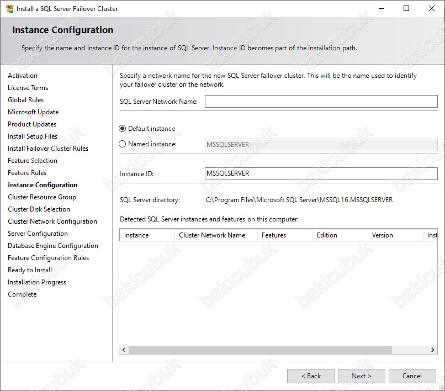Click the horizontal scrollbar thumb
Screen dimensions: 445x391
click(260, 350)
